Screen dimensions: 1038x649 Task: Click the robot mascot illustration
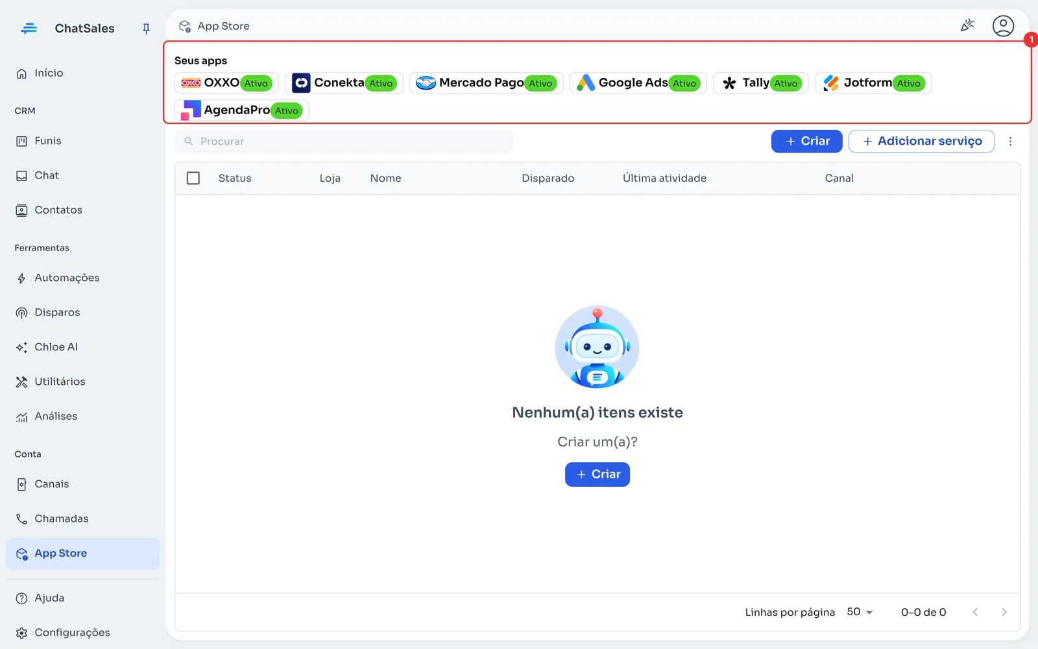(x=597, y=347)
